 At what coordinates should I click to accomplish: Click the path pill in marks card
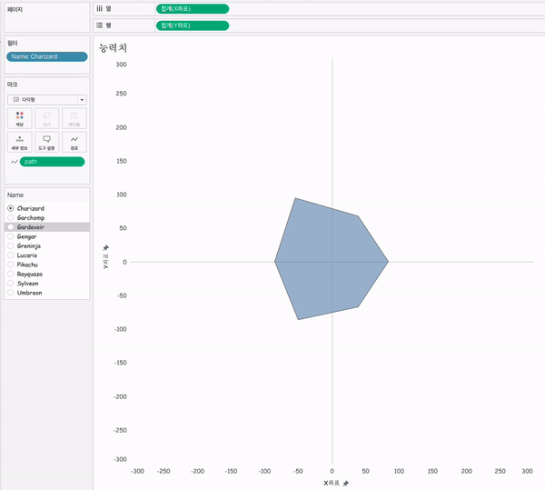point(52,162)
